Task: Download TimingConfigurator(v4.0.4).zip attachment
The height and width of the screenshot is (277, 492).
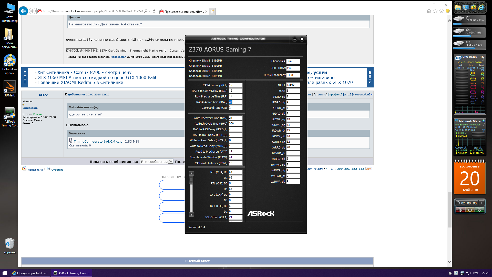Action: point(98,141)
